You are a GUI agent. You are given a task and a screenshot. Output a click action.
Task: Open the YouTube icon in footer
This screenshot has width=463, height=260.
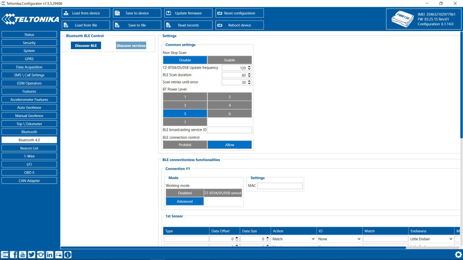(x=23, y=255)
